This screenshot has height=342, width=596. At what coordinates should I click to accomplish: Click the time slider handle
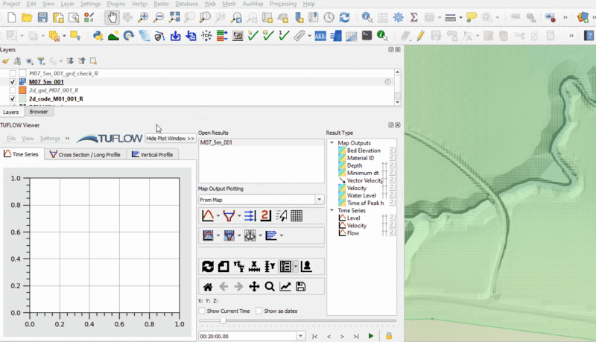(x=223, y=320)
